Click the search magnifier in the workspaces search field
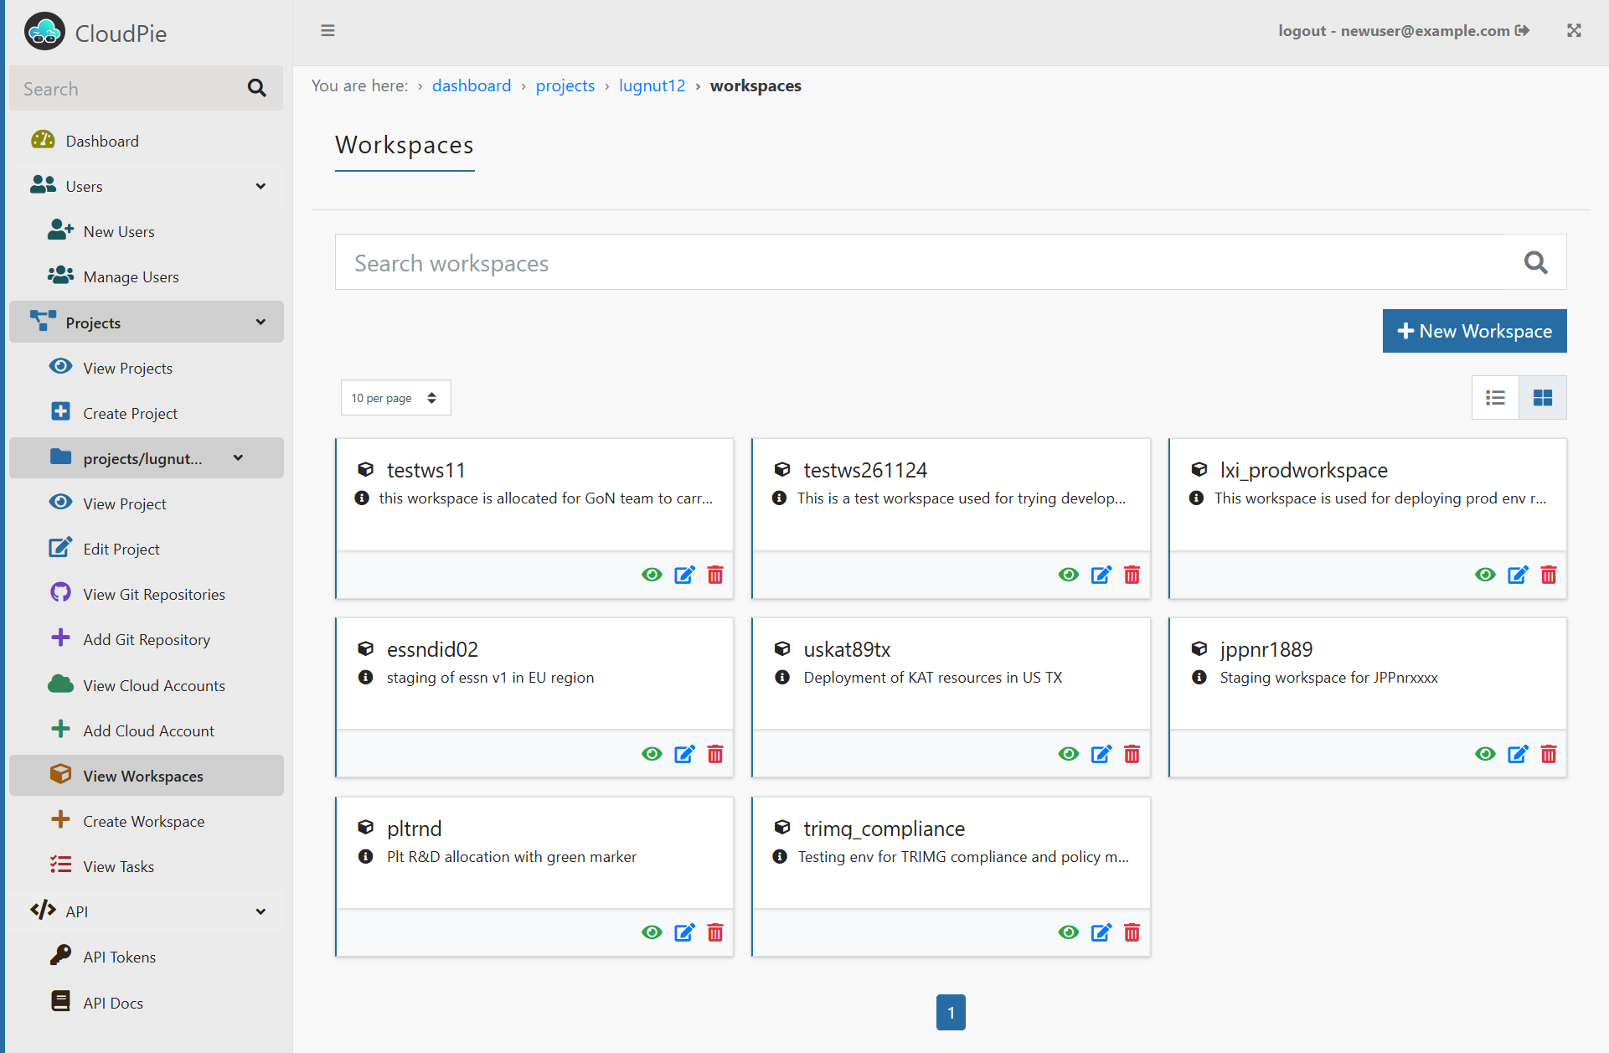Screen dimensions: 1609x1053 pyautogui.click(x=1534, y=263)
